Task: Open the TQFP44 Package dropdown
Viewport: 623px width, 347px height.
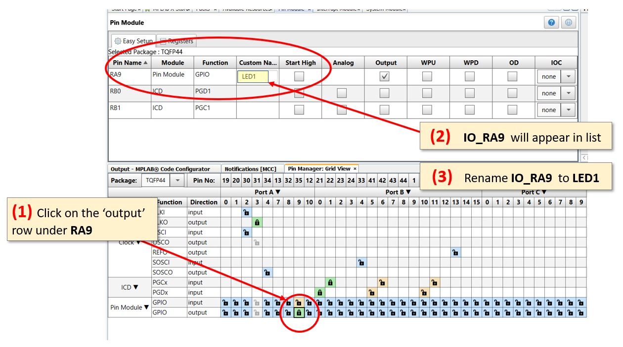Action: pos(178,181)
